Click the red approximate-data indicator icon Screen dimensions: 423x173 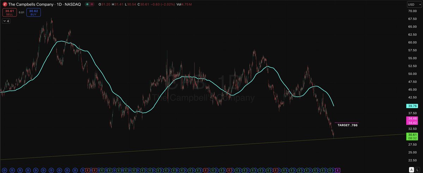(x=92, y=4)
